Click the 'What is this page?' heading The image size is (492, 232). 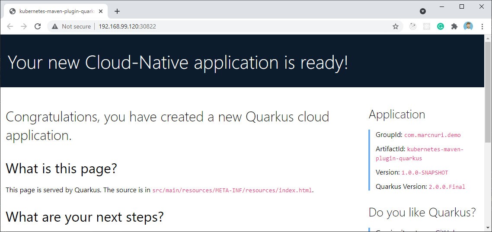[x=61, y=168]
